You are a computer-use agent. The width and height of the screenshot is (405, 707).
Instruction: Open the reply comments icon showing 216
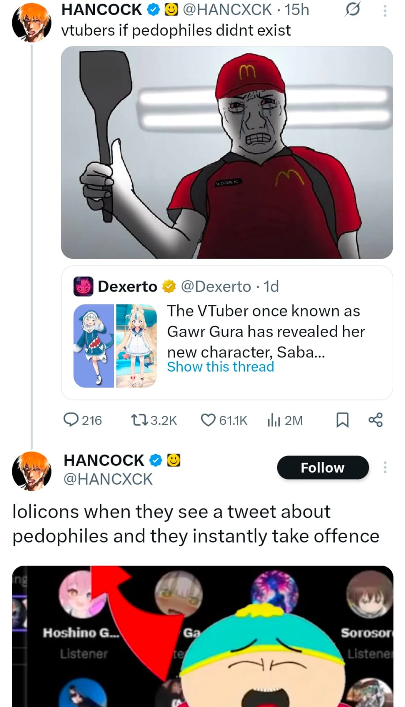pyautogui.click(x=71, y=420)
